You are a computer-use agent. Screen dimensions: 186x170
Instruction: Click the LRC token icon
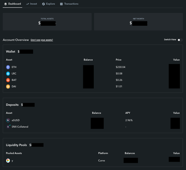8,74
